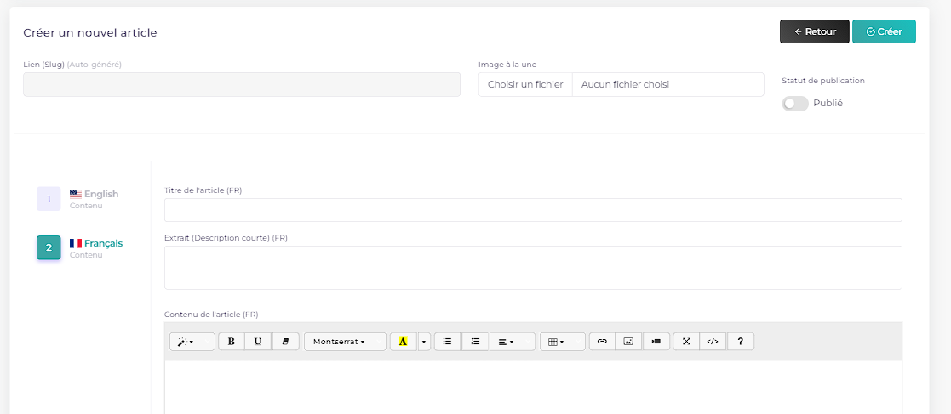Image resolution: width=951 pixels, height=414 pixels.
Task: Click the Lien (Slug) input field
Action: 242,85
